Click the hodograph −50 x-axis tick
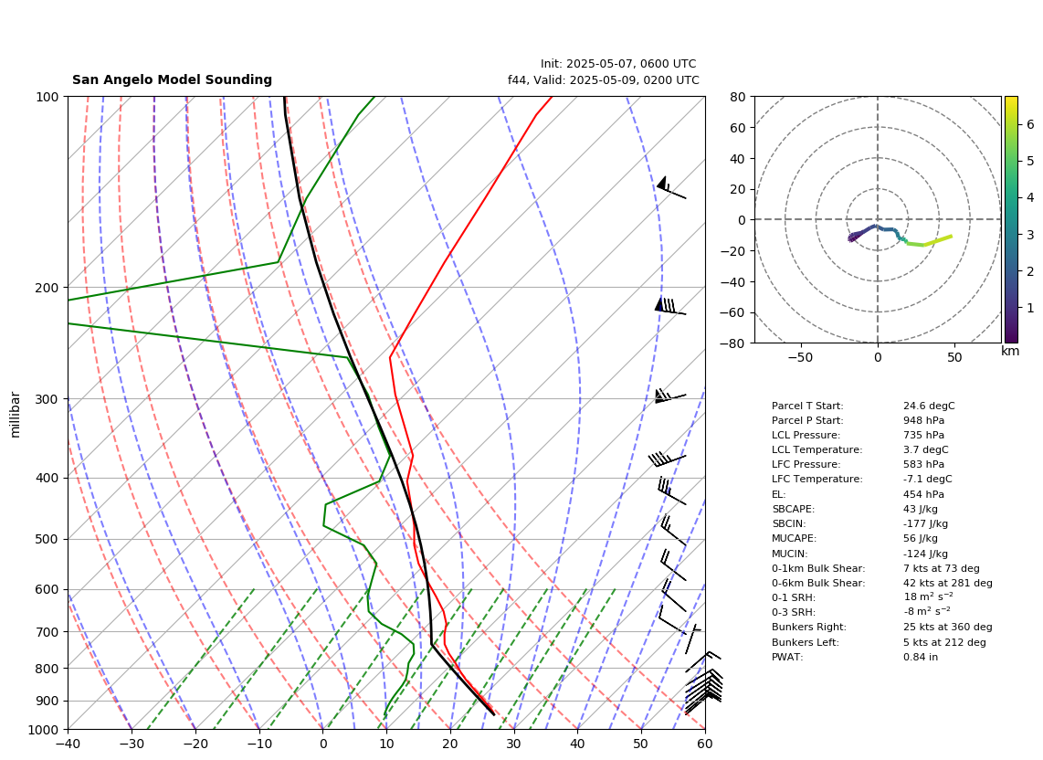 pyautogui.click(x=800, y=357)
